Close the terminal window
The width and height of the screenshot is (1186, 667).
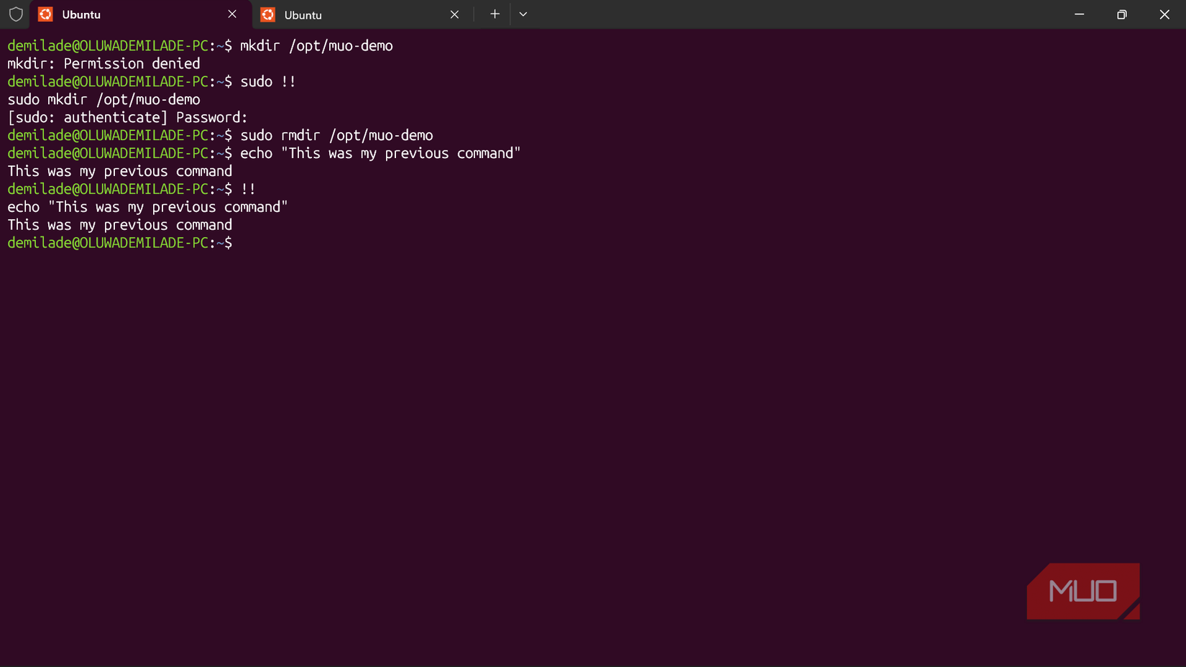[1164, 14]
